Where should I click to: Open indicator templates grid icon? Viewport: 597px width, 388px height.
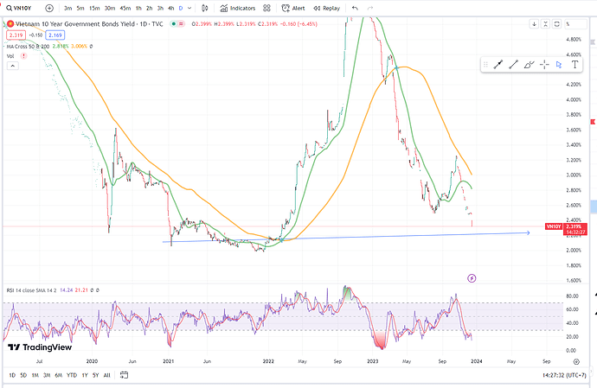pyautogui.click(x=266, y=8)
